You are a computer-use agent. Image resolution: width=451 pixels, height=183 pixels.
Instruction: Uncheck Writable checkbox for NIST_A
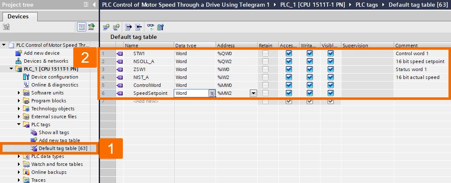[310, 77]
